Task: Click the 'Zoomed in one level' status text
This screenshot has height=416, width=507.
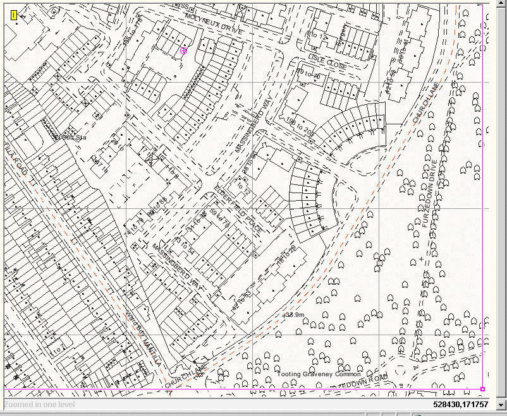Action: (x=39, y=405)
